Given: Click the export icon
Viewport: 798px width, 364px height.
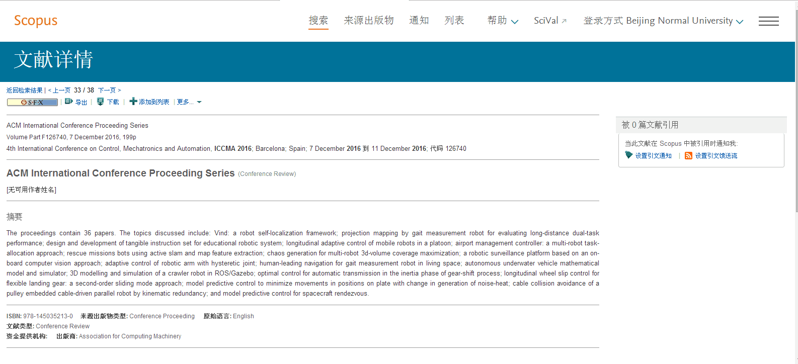Looking at the screenshot, I should [69, 102].
